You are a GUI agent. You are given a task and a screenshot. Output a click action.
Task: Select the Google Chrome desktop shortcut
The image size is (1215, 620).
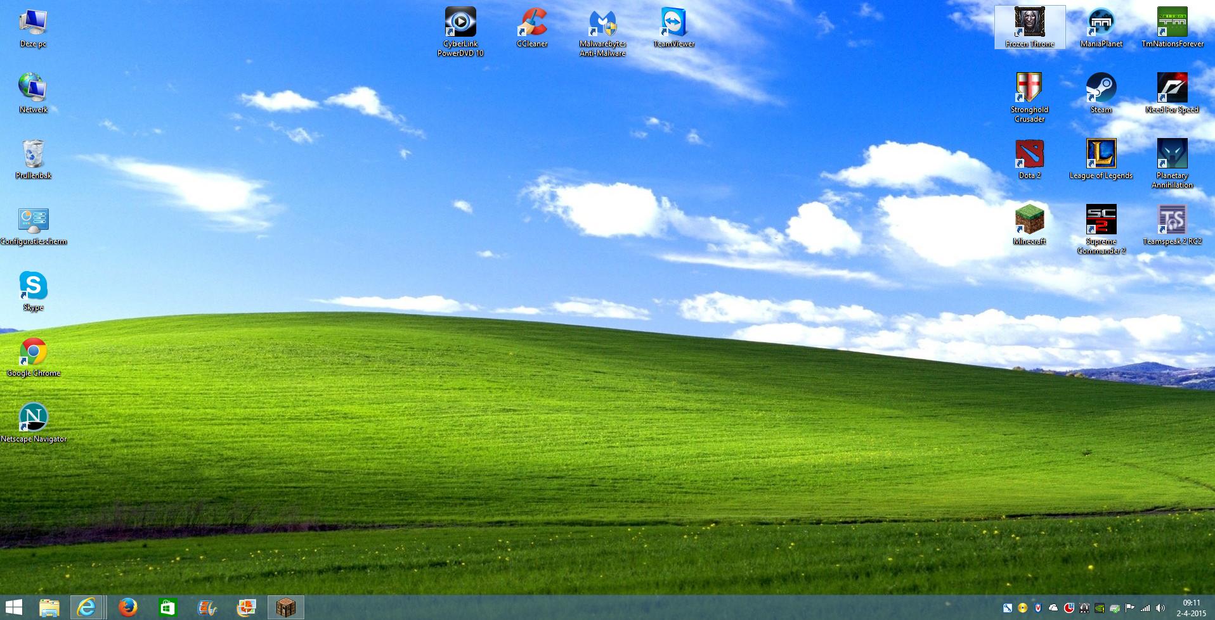coord(33,358)
